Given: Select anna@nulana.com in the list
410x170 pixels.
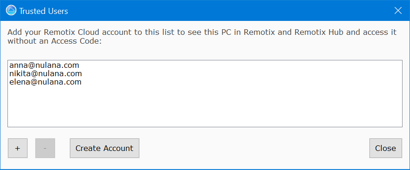Looking at the screenshot, I should pyautogui.click(x=44, y=65).
